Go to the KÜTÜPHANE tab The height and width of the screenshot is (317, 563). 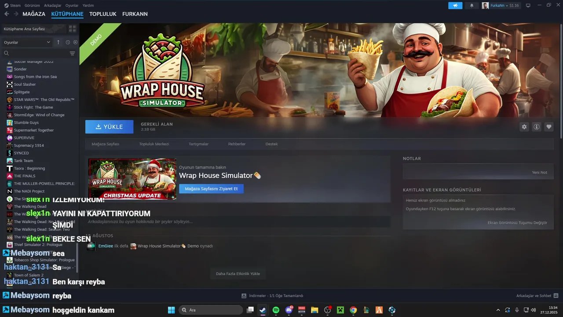pyautogui.click(x=67, y=14)
